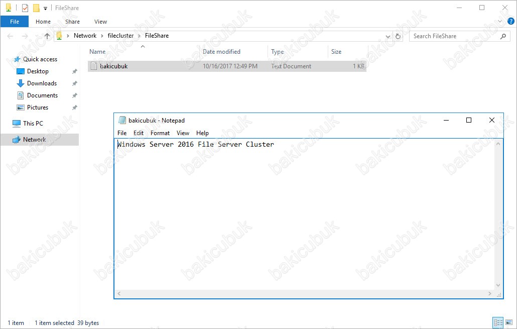Screen dimensions: 517x329
Task: Close the Notepad window
Action: pos(491,120)
